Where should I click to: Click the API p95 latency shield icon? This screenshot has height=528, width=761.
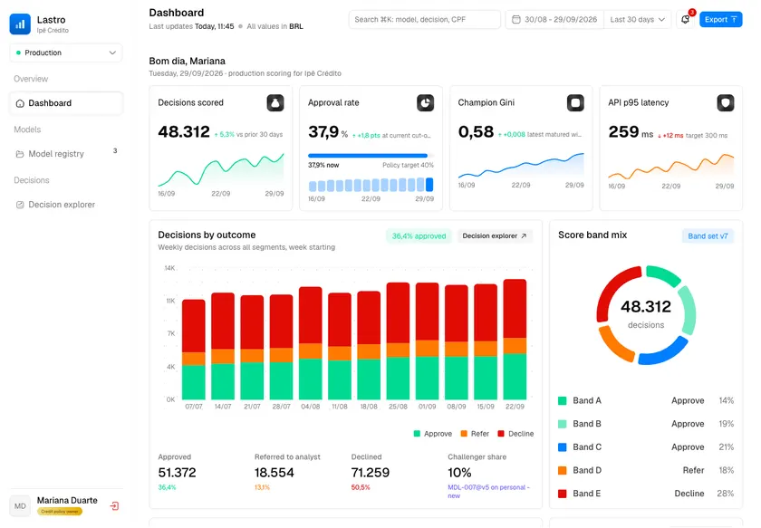click(x=725, y=103)
